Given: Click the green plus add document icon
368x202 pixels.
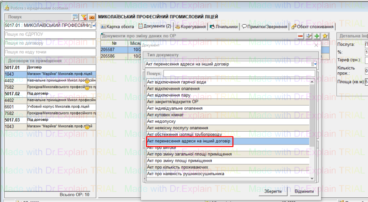Looking at the screenshot, I should coord(317,36).
